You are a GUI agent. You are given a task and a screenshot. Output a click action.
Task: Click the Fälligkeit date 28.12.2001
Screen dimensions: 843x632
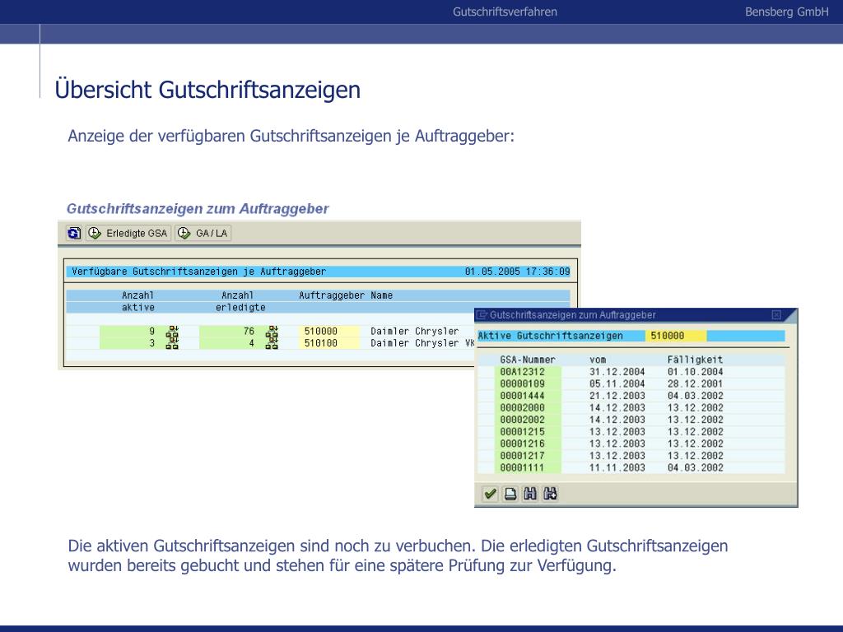tap(695, 383)
